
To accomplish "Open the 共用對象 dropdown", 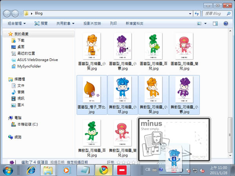I will pos(65,23).
